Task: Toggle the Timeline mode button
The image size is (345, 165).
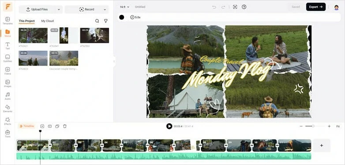Action: coord(26,126)
